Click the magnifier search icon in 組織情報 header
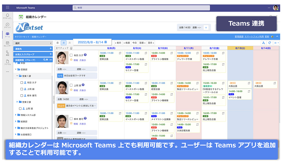The height and width of the screenshot is (162, 282). 44,60
